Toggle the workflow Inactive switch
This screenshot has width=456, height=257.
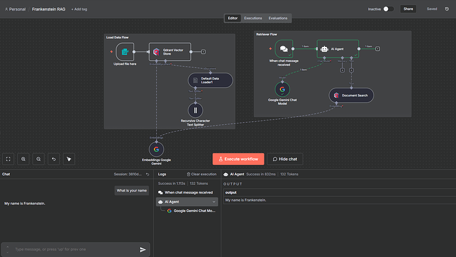[x=388, y=9]
